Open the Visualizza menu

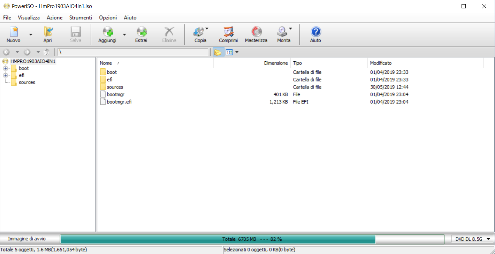[x=29, y=17]
